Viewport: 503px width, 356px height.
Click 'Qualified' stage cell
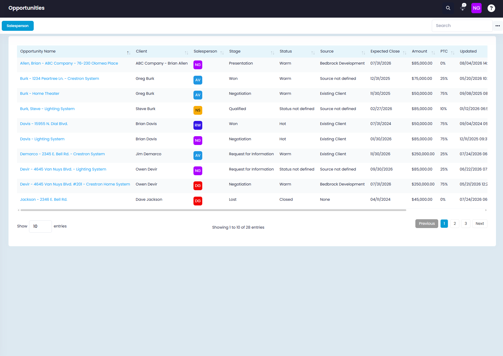(237, 109)
